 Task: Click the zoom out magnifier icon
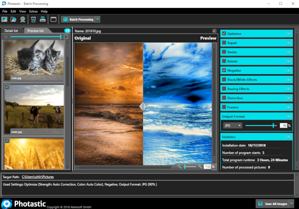(x=179, y=166)
